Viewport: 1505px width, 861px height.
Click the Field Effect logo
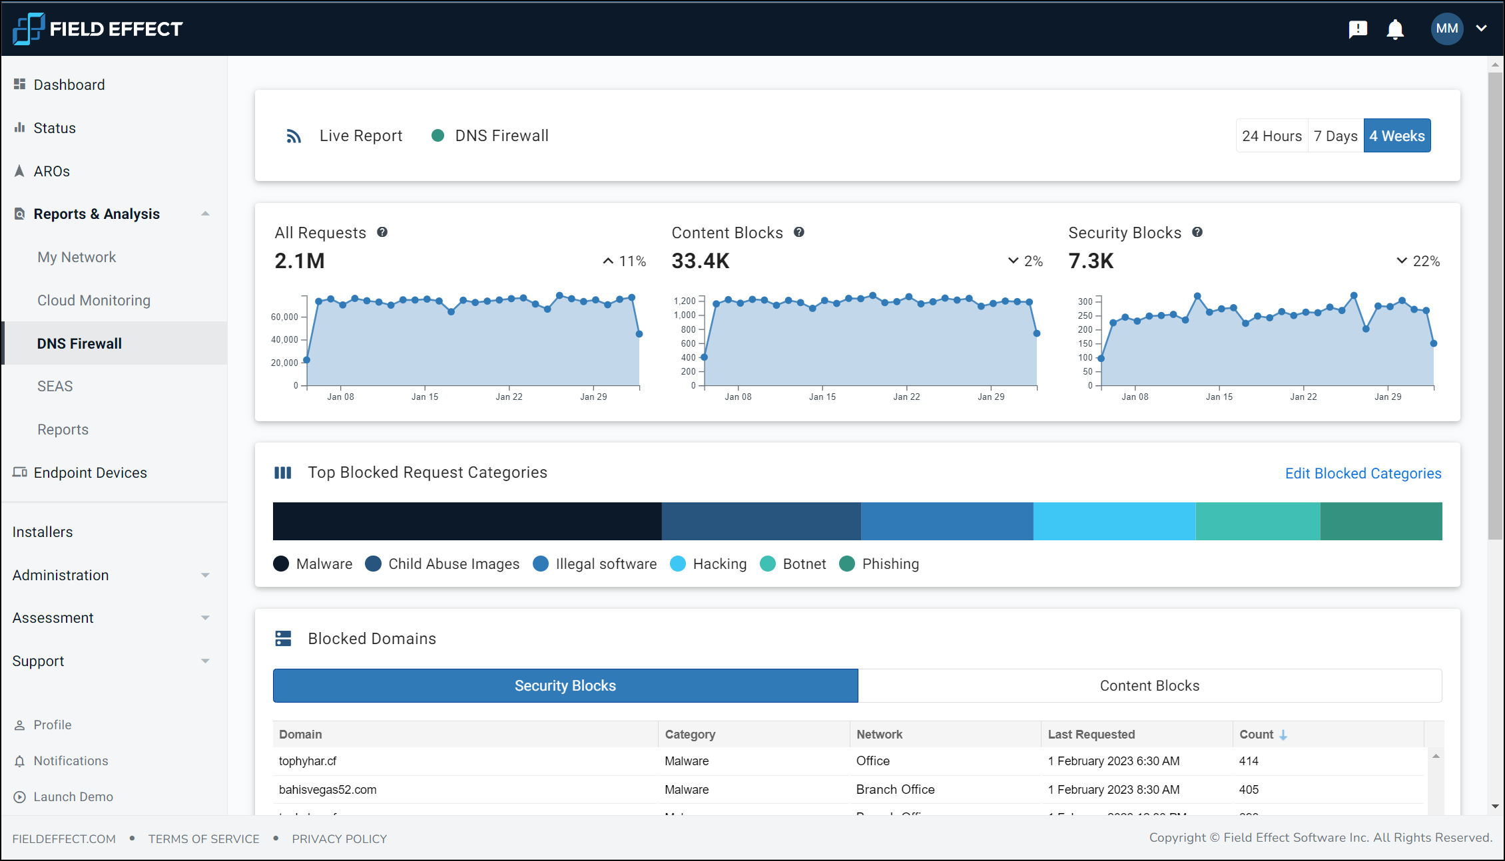[x=97, y=29]
